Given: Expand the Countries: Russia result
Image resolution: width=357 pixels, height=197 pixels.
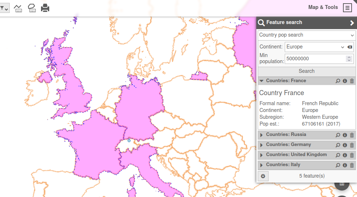Looking at the screenshot, I should pyautogui.click(x=262, y=135).
